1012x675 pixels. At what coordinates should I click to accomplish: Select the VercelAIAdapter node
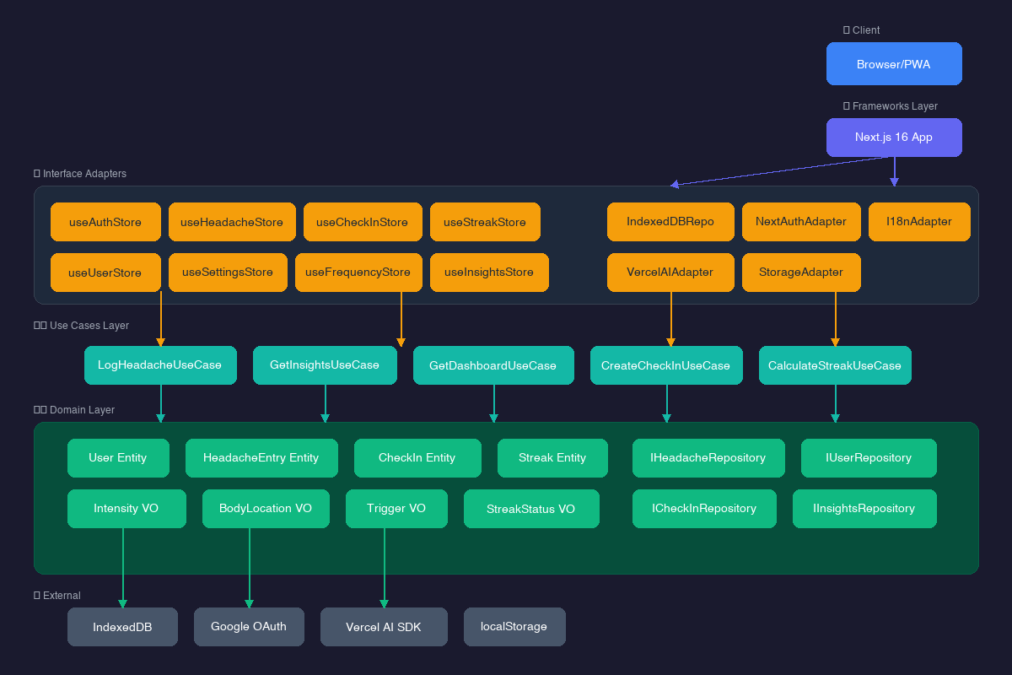tap(670, 273)
